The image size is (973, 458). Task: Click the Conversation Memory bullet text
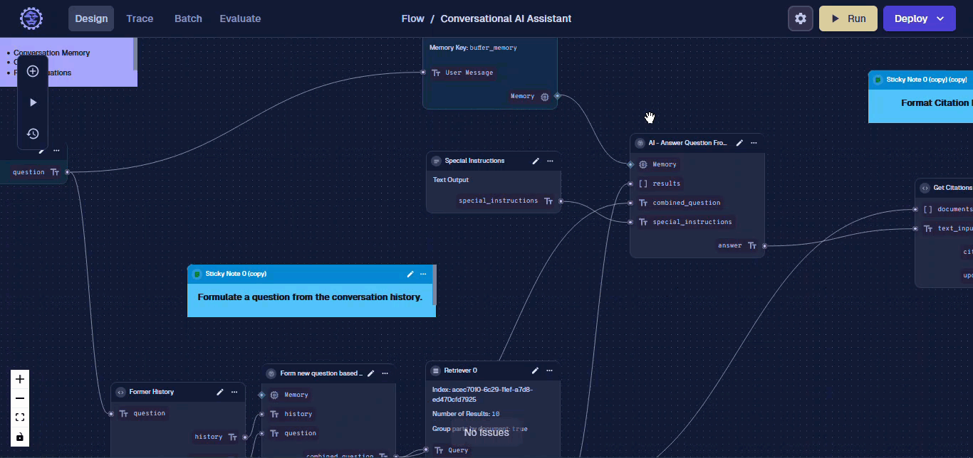point(51,53)
